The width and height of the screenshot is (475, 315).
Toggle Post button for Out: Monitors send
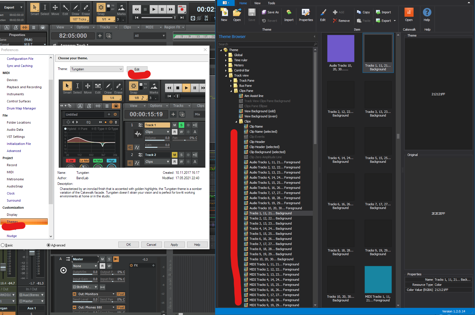(121, 294)
